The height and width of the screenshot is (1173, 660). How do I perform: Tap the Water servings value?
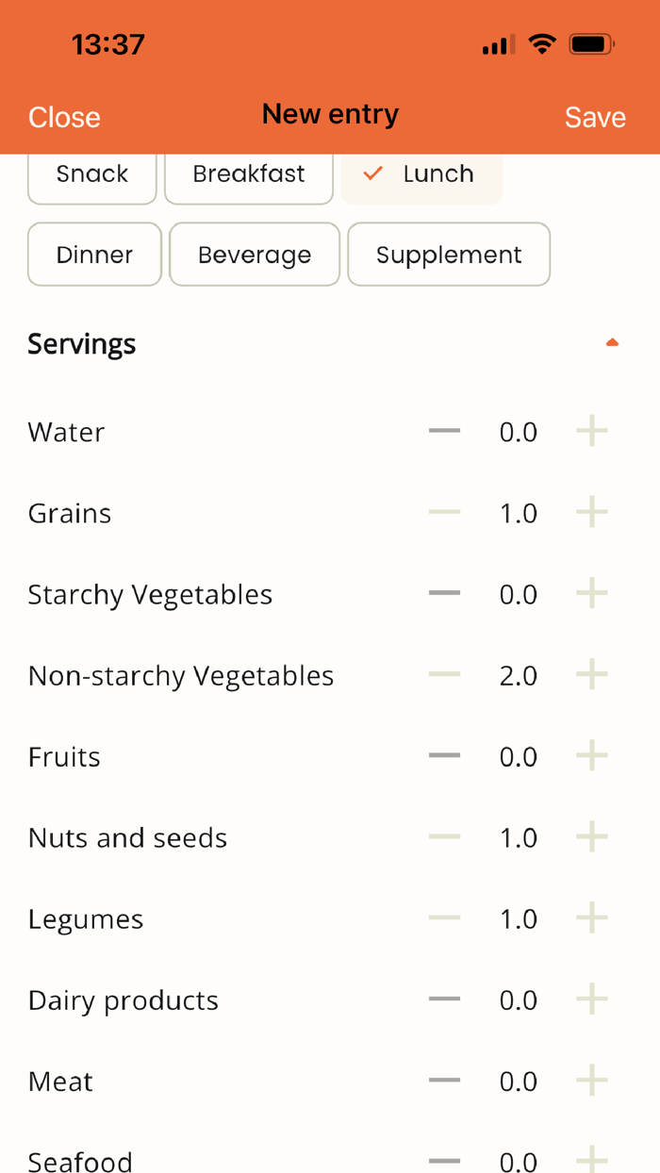click(x=519, y=431)
